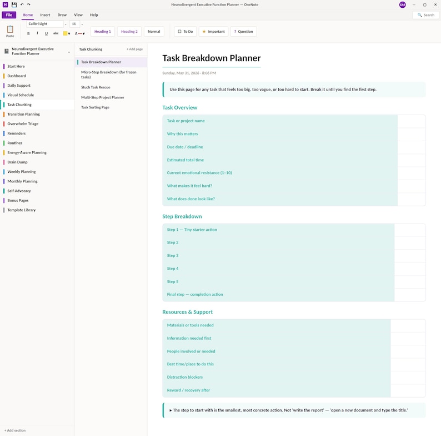Expand the font size dropdown arrow
The height and width of the screenshot is (436, 441).
82,24
